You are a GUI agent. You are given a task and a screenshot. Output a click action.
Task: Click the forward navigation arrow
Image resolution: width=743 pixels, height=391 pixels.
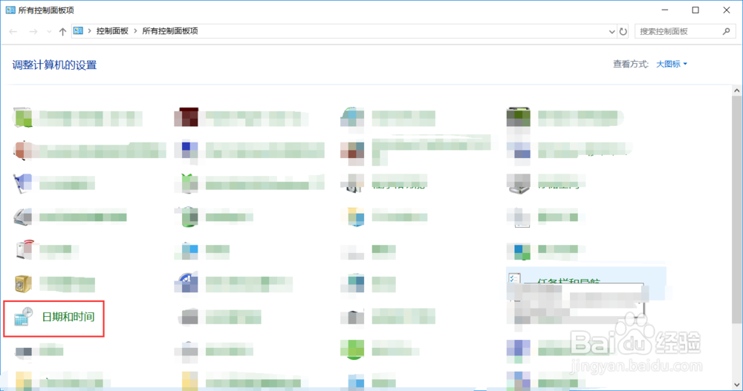point(33,31)
